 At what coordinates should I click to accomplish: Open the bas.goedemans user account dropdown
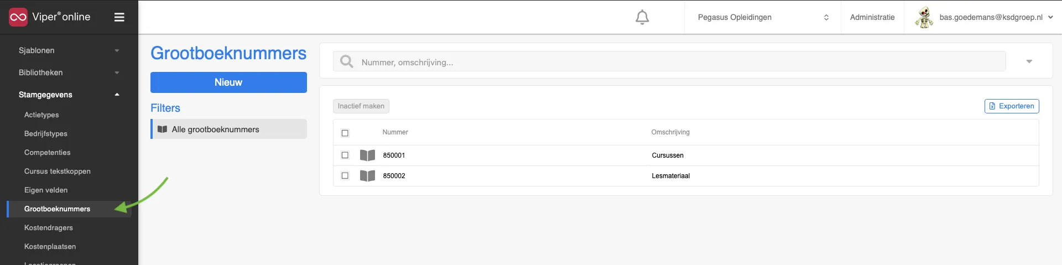(996, 17)
